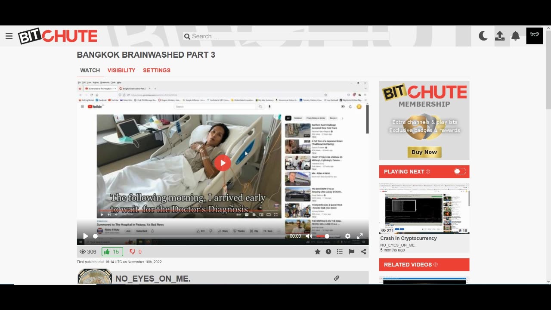Switch to the VISIBILITY tab
This screenshot has width=551, height=310.
[x=121, y=70]
